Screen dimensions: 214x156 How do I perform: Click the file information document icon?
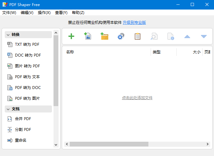(171, 36)
